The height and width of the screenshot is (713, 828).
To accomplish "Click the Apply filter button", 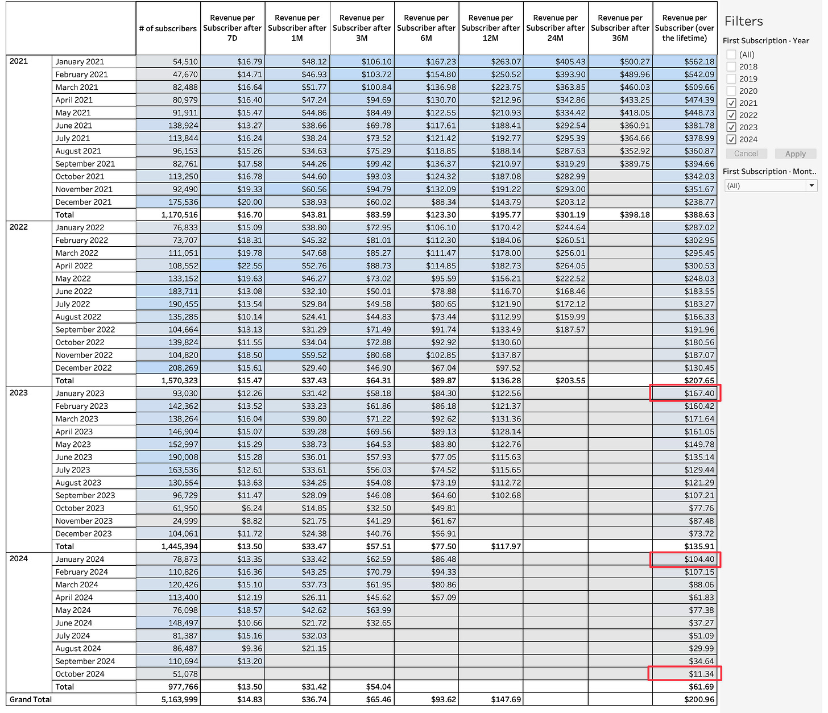I will [796, 154].
